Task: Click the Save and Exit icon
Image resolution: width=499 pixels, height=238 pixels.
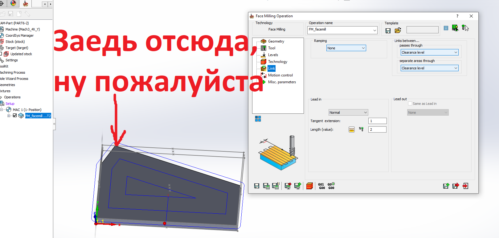Action: (456, 186)
